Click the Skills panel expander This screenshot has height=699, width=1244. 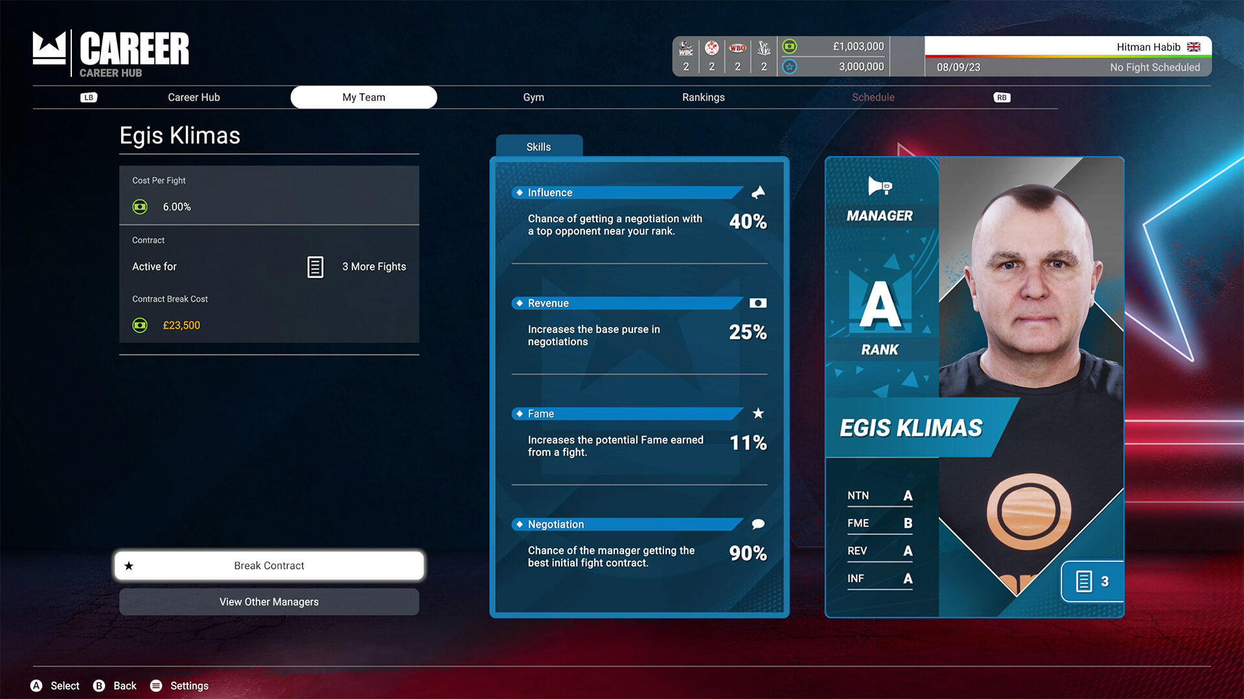tap(537, 146)
